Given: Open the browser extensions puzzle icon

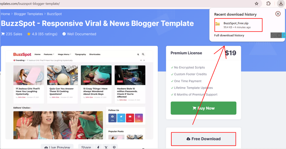Looking at the screenshot, I should coord(268,4).
